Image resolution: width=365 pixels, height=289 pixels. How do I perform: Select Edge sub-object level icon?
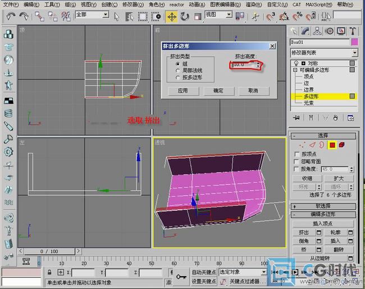[x=312, y=145]
